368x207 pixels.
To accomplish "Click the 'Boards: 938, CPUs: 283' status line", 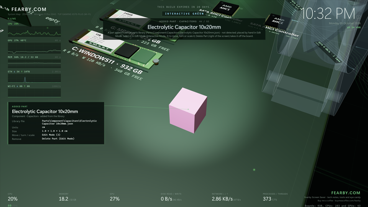I will pyautogui.click(x=333, y=205).
